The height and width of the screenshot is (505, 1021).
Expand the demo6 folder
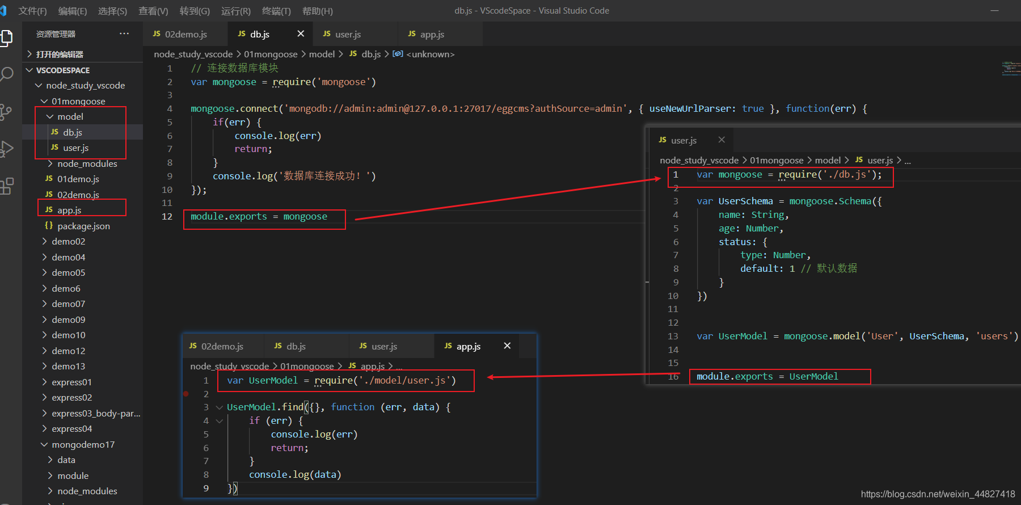coord(44,288)
